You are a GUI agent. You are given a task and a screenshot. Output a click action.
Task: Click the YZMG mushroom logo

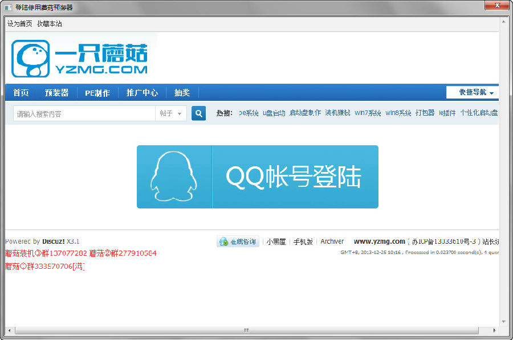click(80, 59)
